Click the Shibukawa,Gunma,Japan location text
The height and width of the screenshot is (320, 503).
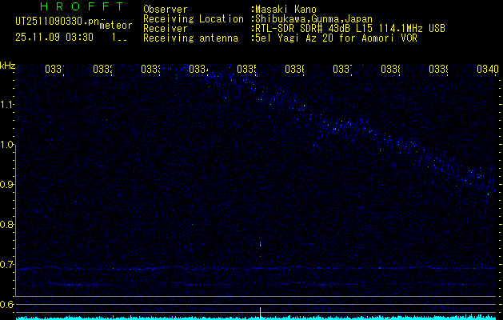coord(315,18)
